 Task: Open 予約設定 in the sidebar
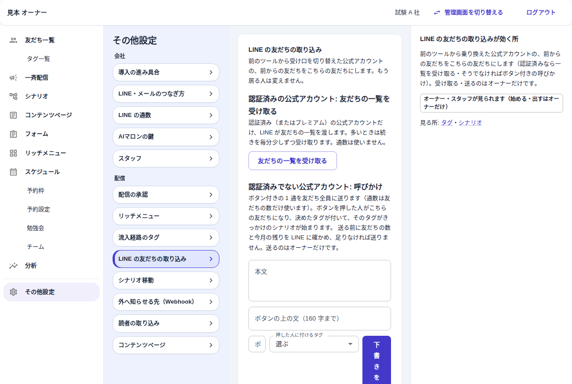click(x=38, y=209)
